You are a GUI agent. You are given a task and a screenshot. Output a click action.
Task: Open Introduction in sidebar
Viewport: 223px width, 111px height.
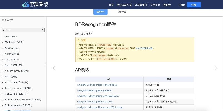11,37
